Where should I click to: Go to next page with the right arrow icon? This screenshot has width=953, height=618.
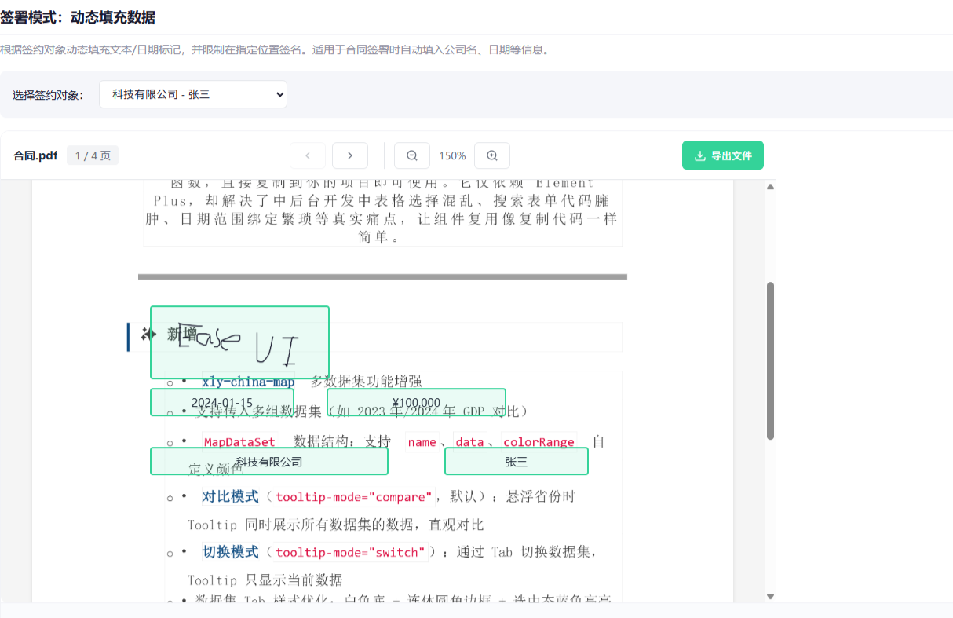pos(349,155)
